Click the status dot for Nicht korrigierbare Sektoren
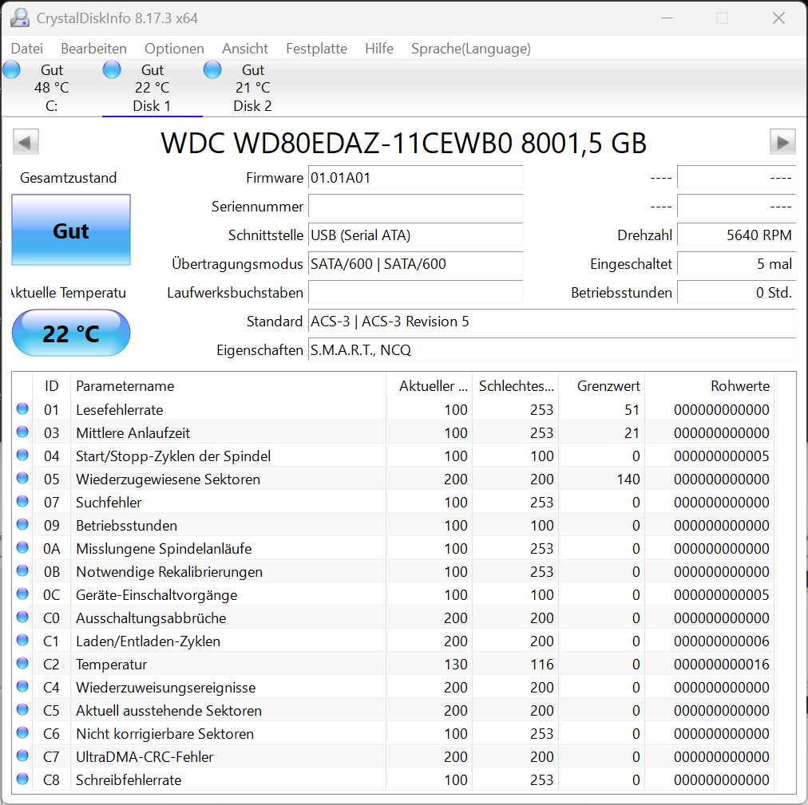This screenshot has width=808, height=805. pos(22,733)
